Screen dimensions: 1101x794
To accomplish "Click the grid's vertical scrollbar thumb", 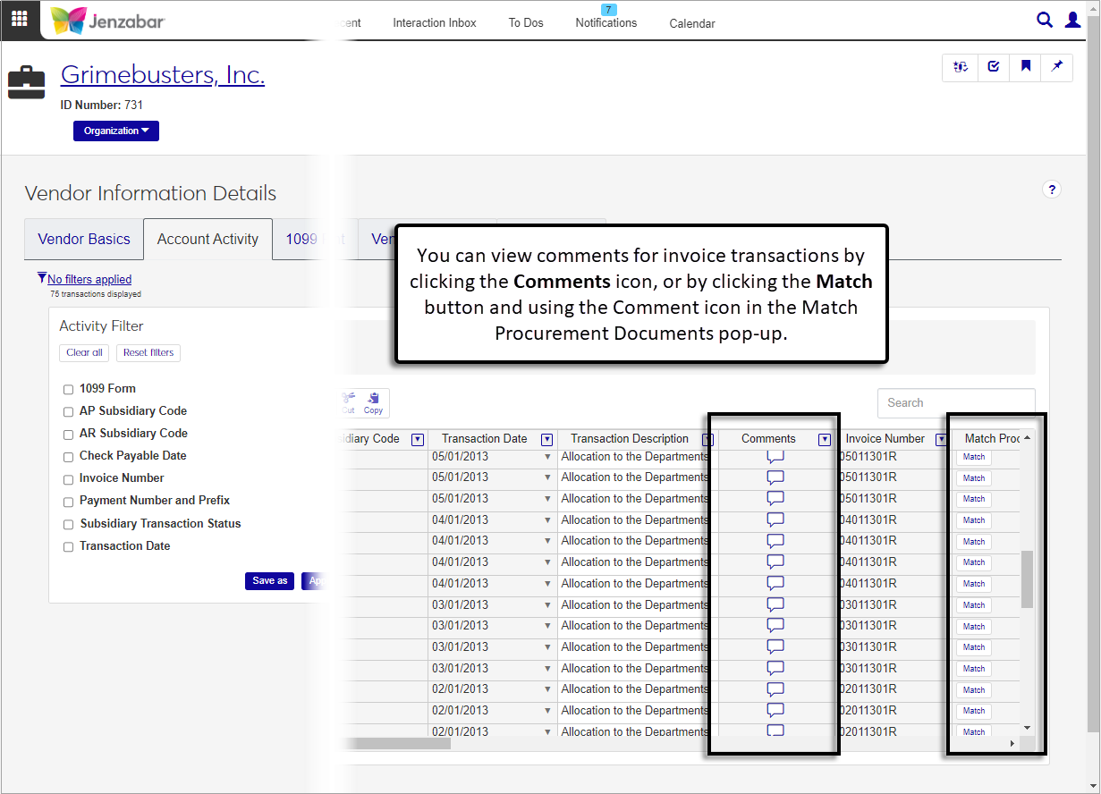I will point(1027,579).
